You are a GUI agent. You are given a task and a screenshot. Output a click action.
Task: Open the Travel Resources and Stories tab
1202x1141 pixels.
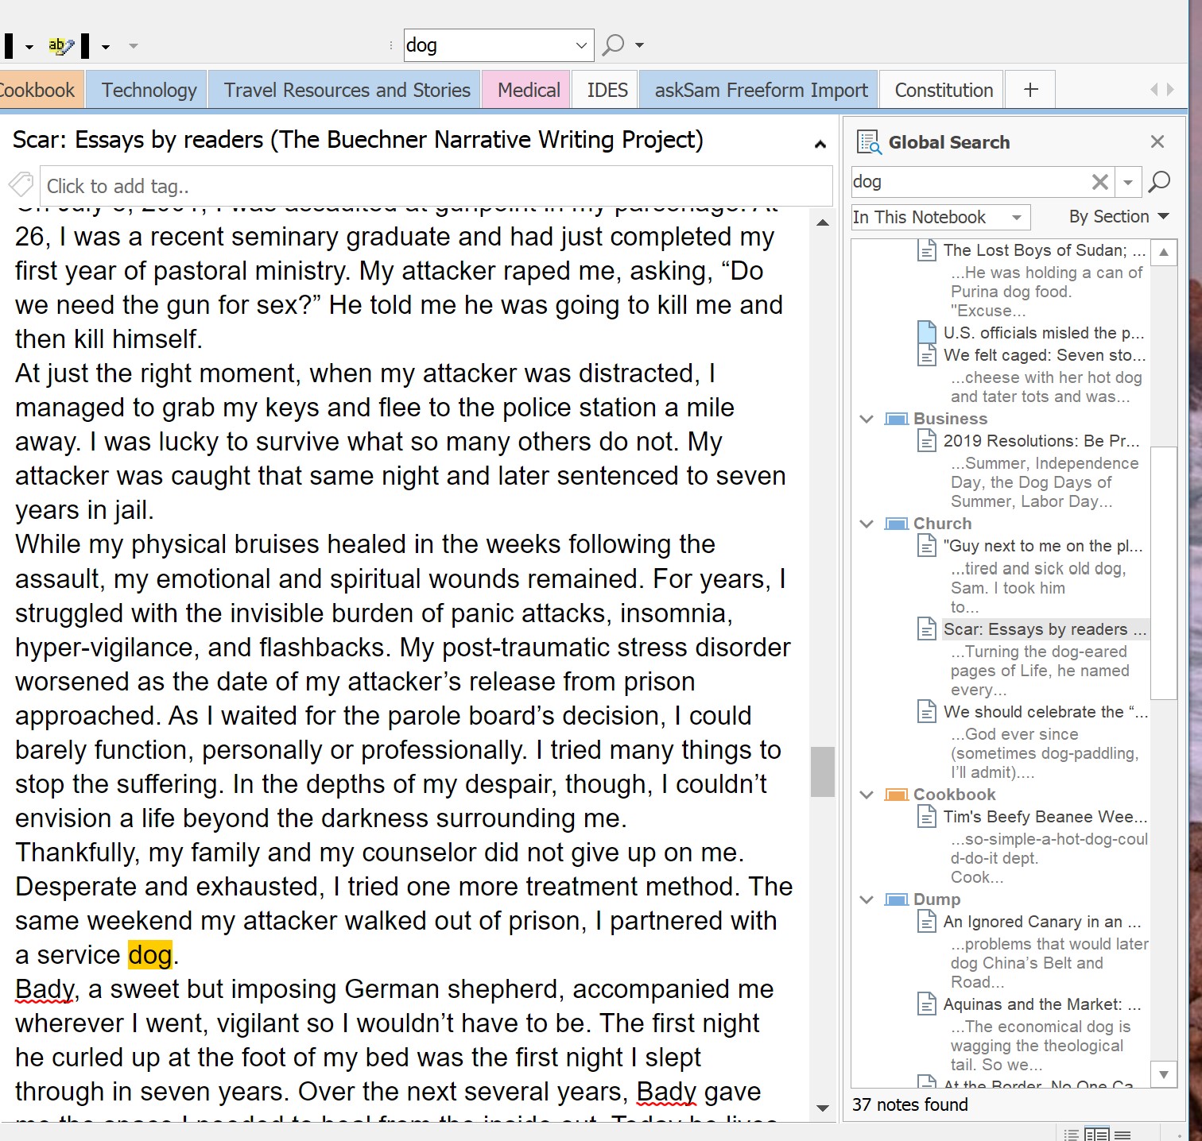(347, 90)
